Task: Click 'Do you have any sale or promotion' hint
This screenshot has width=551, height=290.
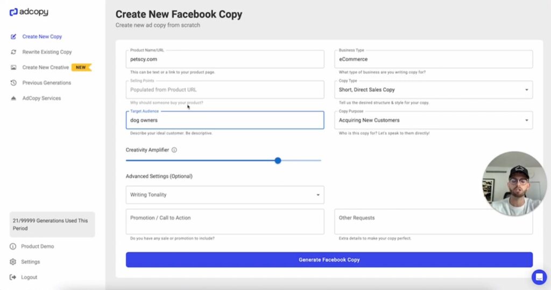Action: point(172,238)
